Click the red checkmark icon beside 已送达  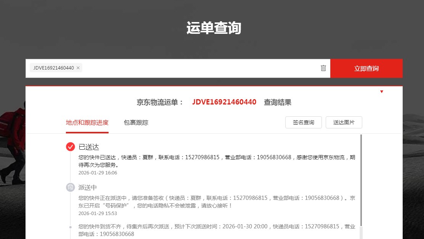[x=70, y=147]
